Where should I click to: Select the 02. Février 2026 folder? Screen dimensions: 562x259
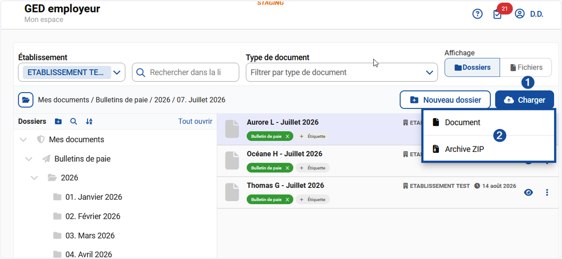pos(93,216)
